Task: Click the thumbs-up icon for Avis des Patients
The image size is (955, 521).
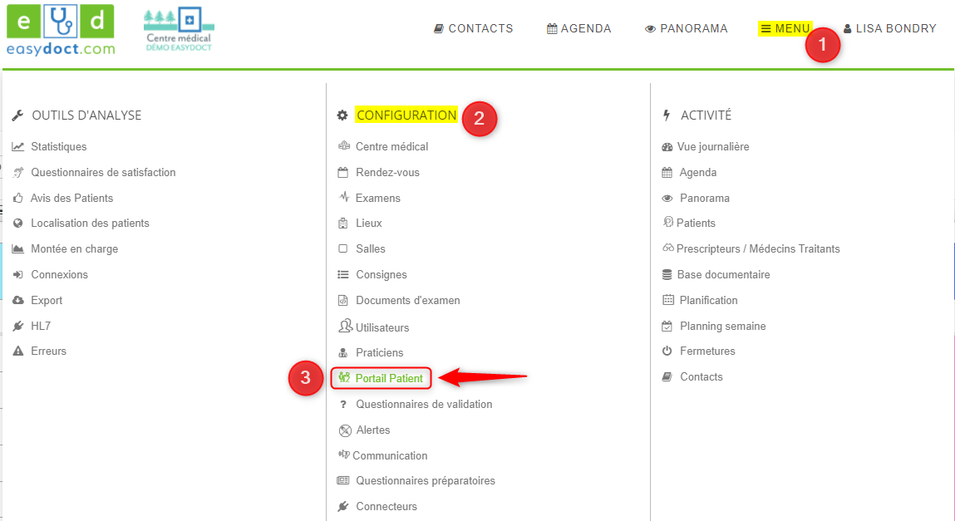Action: click(18, 199)
